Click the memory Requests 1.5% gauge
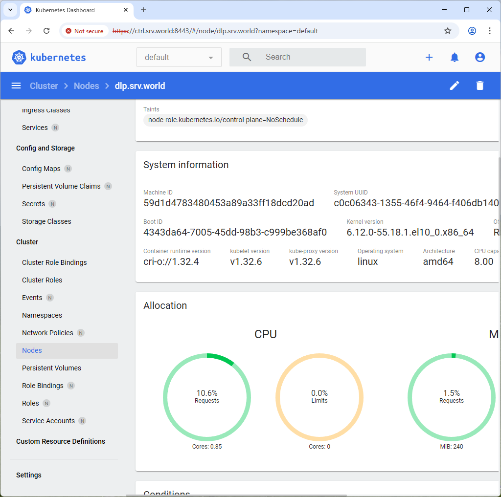The width and height of the screenshot is (501, 497). point(451,397)
